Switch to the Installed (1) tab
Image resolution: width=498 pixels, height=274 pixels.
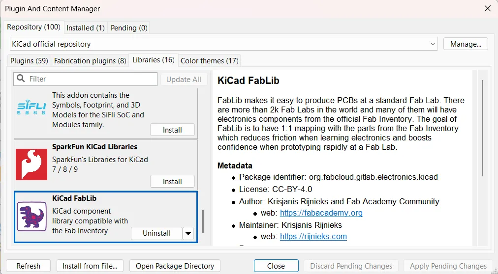(x=86, y=28)
